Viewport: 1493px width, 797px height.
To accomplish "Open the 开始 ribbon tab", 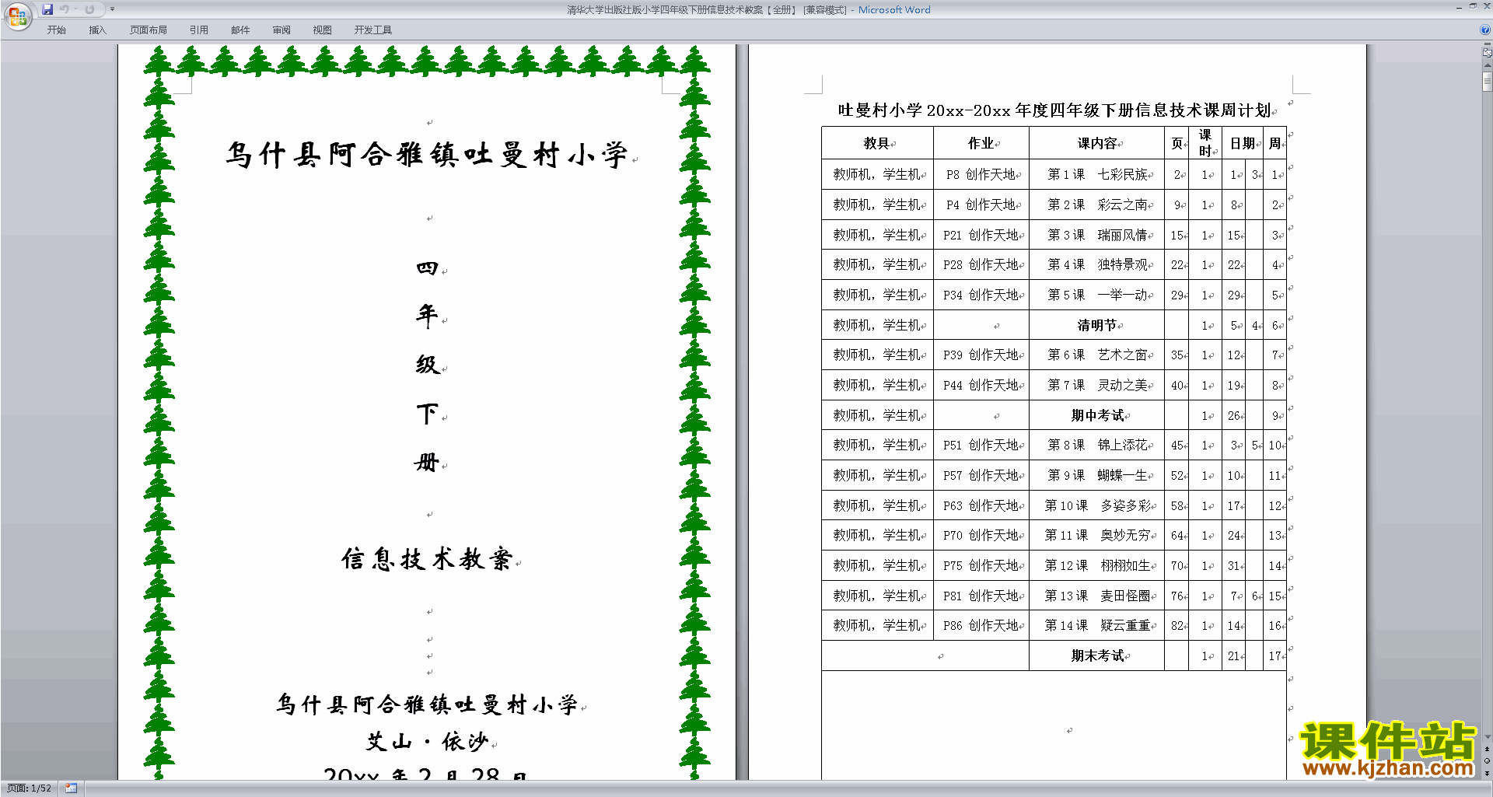I will pyautogui.click(x=56, y=30).
